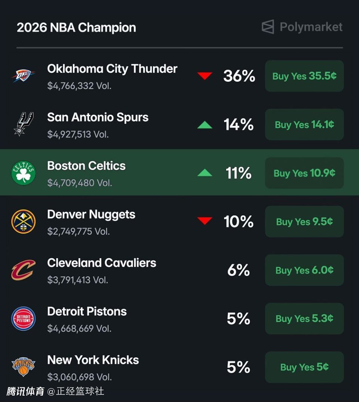Click the Polymarket logo icon
Image resolution: width=359 pixels, height=402 pixels.
coord(268,27)
